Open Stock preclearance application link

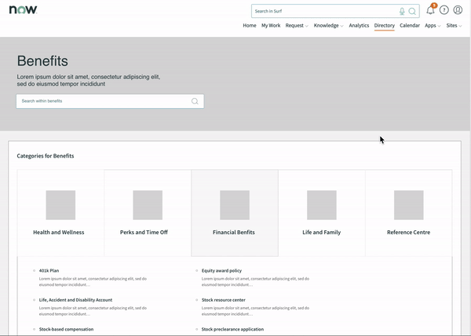tap(232, 330)
